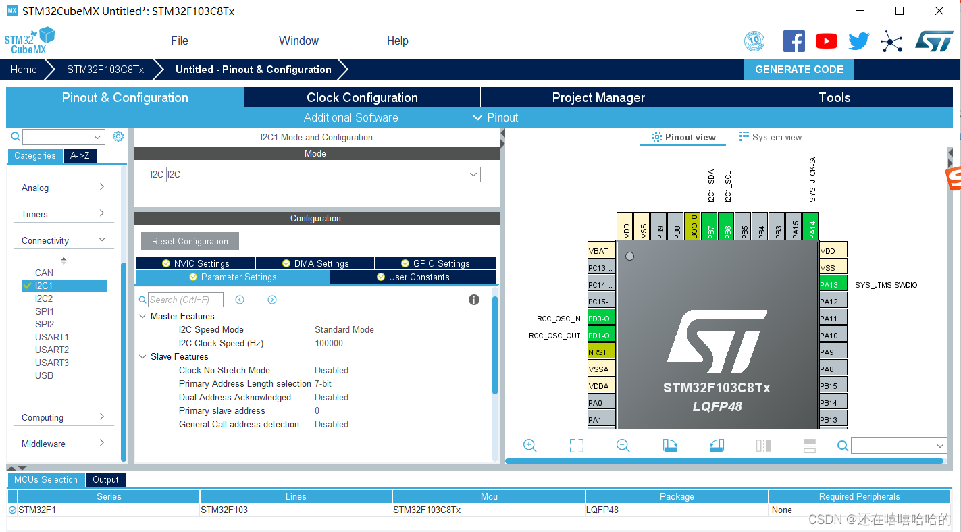The image size is (961, 532).
Task: Expand the Timers category
Action: pyautogui.click(x=63, y=214)
